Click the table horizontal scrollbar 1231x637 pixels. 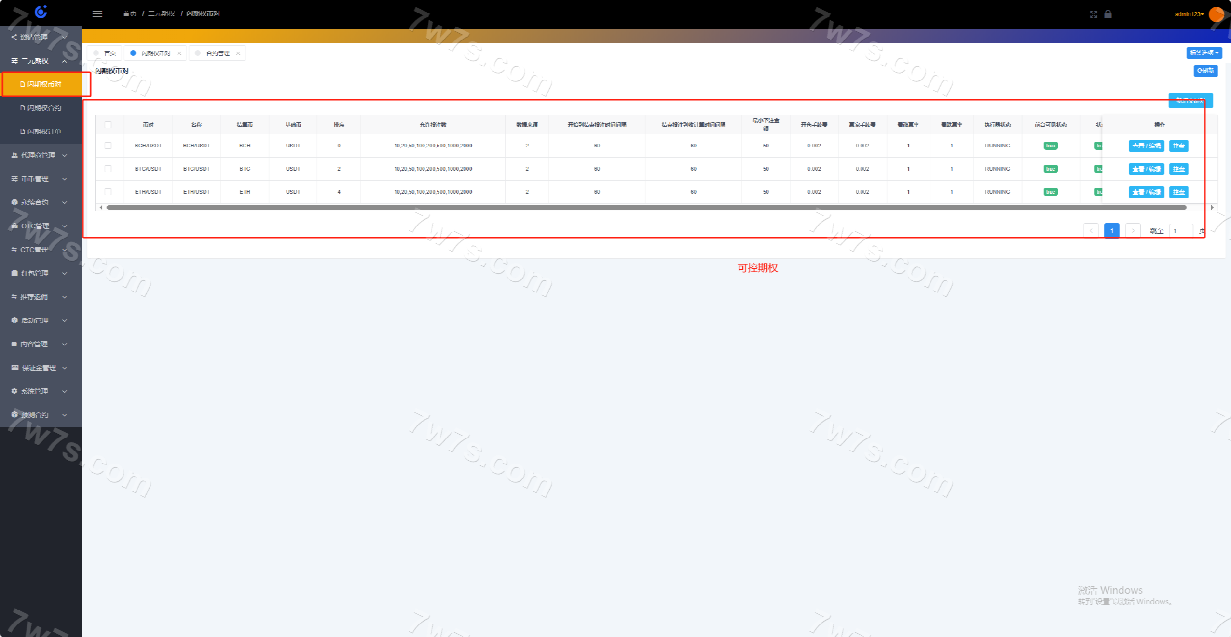coord(646,208)
